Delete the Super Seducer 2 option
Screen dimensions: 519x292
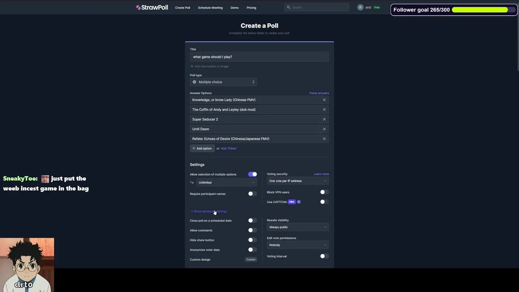pyautogui.click(x=324, y=119)
